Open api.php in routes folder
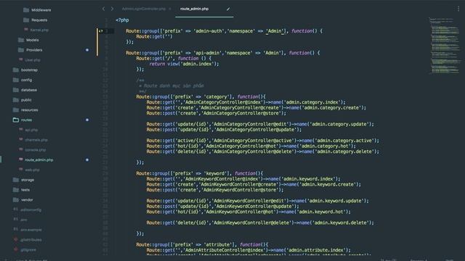The image size is (465, 261). (x=31, y=130)
